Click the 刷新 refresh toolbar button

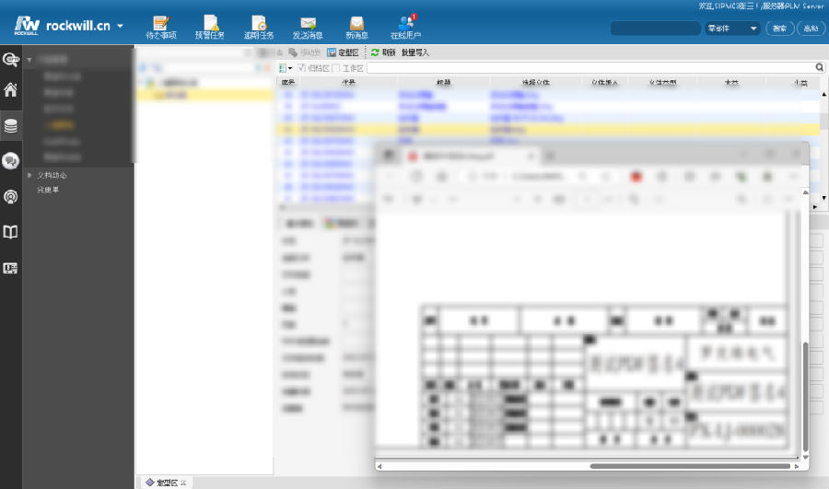click(x=383, y=52)
